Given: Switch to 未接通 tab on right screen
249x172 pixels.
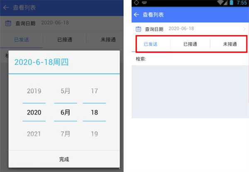Looking at the screenshot, I should click(x=230, y=44).
